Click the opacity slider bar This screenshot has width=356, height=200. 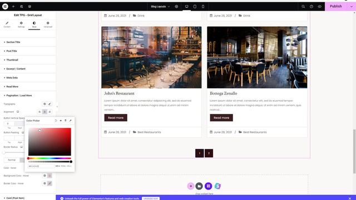coord(50,162)
